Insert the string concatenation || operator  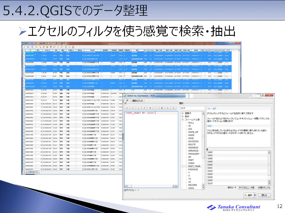(162, 108)
